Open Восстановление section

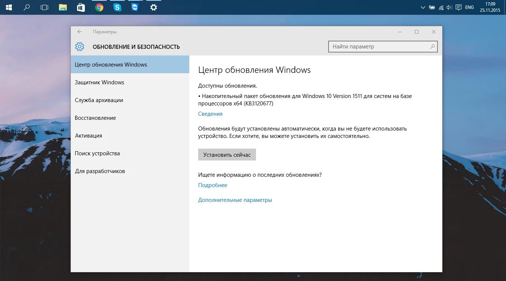pyautogui.click(x=130, y=118)
